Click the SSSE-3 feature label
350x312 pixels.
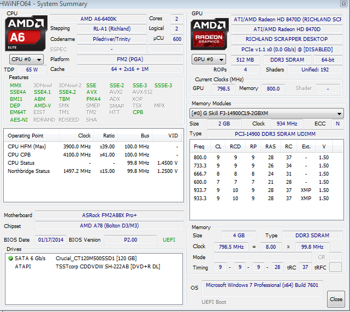click(163, 86)
